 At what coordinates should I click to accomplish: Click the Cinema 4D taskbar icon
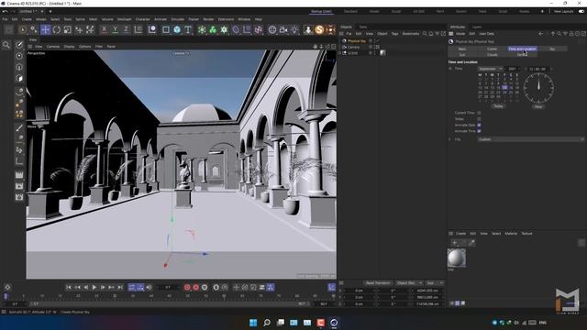click(334, 323)
